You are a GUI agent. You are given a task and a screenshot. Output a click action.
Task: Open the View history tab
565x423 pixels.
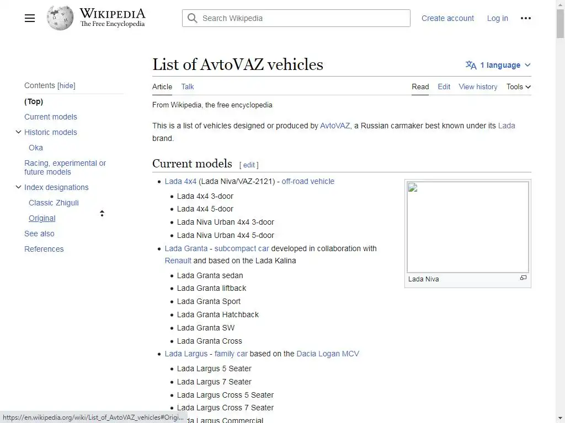[478, 86]
